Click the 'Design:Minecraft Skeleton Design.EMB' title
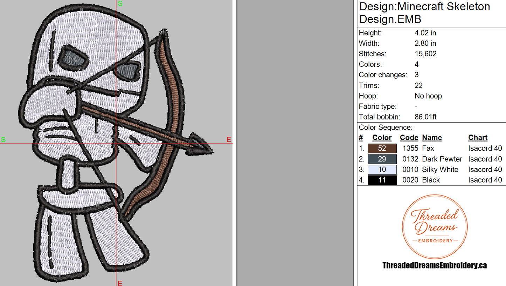The height and width of the screenshot is (286, 506). [x=424, y=13]
